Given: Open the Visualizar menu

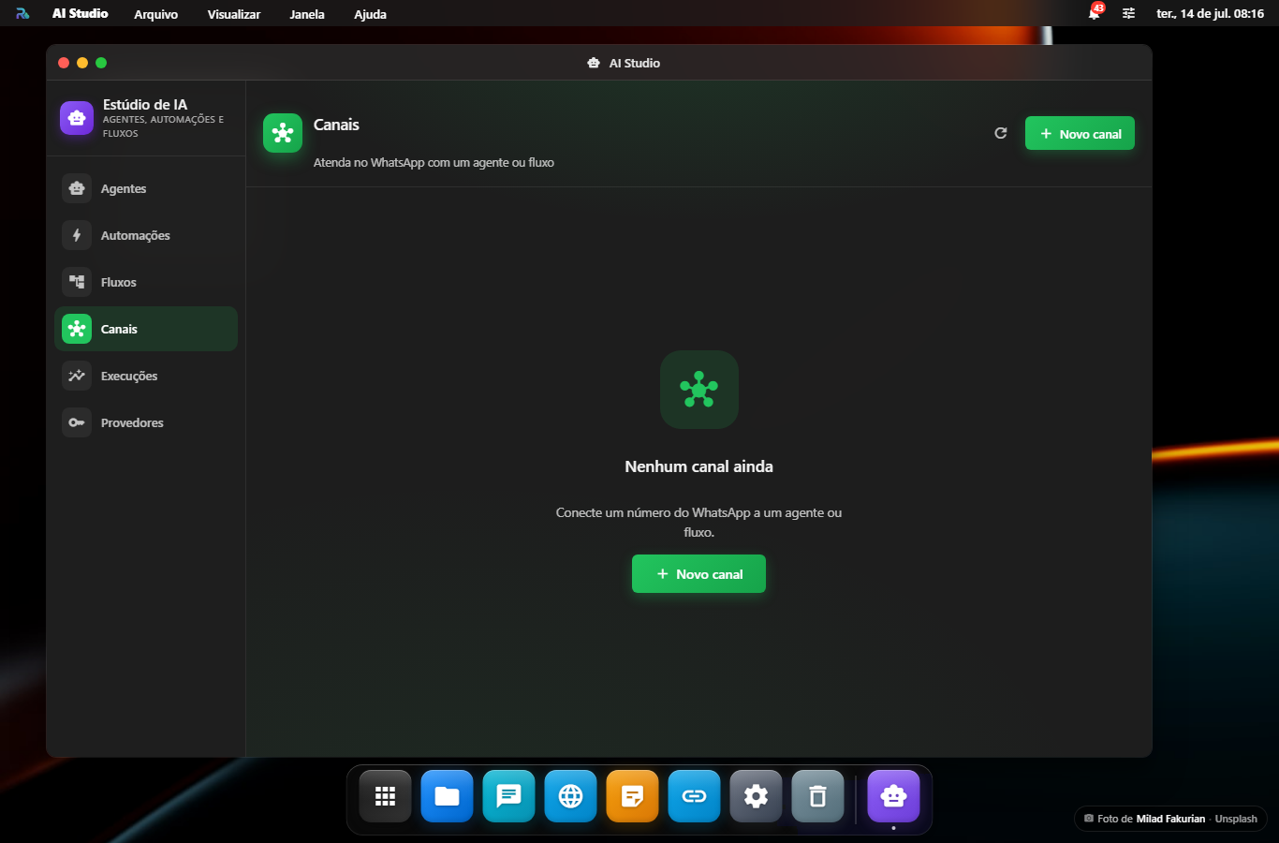Looking at the screenshot, I should [234, 14].
